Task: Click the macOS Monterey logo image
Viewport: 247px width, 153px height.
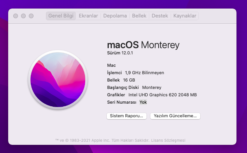Action: click(x=58, y=80)
